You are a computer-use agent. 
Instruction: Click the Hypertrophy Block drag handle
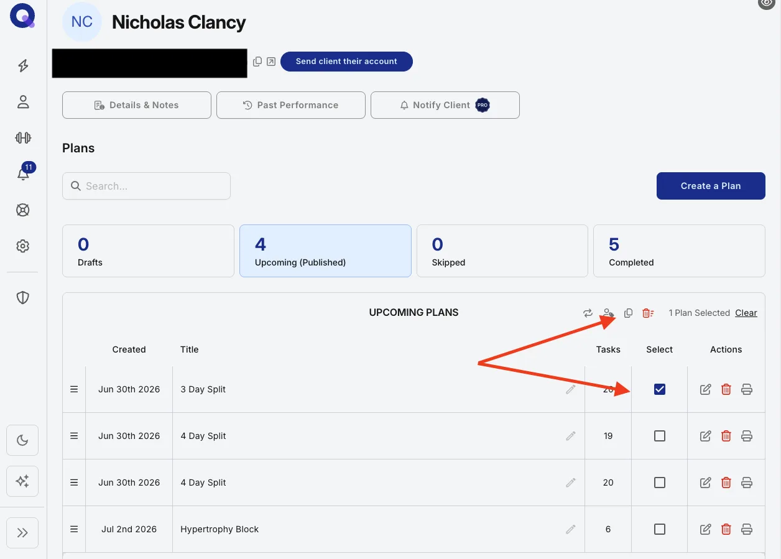point(74,529)
